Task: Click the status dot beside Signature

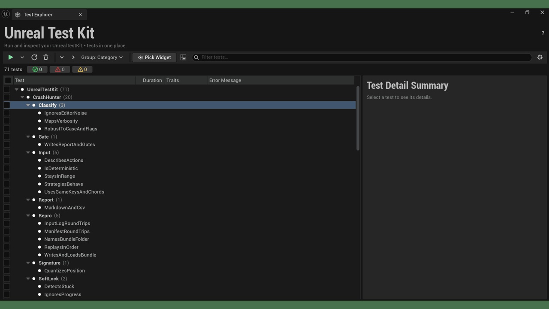Action: pyautogui.click(x=34, y=263)
